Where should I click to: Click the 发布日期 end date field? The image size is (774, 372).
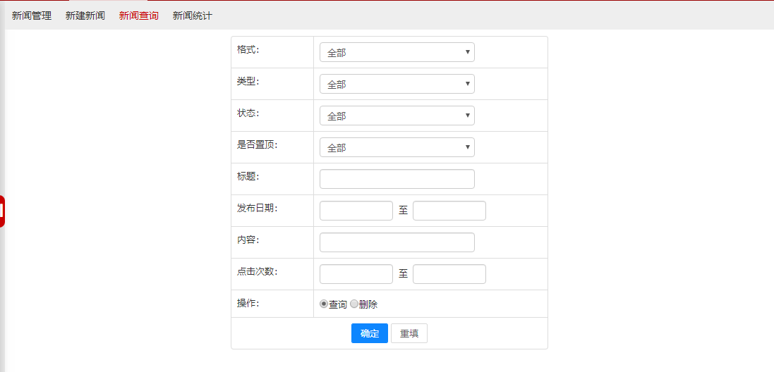pyautogui.click(x=449, y=211)
